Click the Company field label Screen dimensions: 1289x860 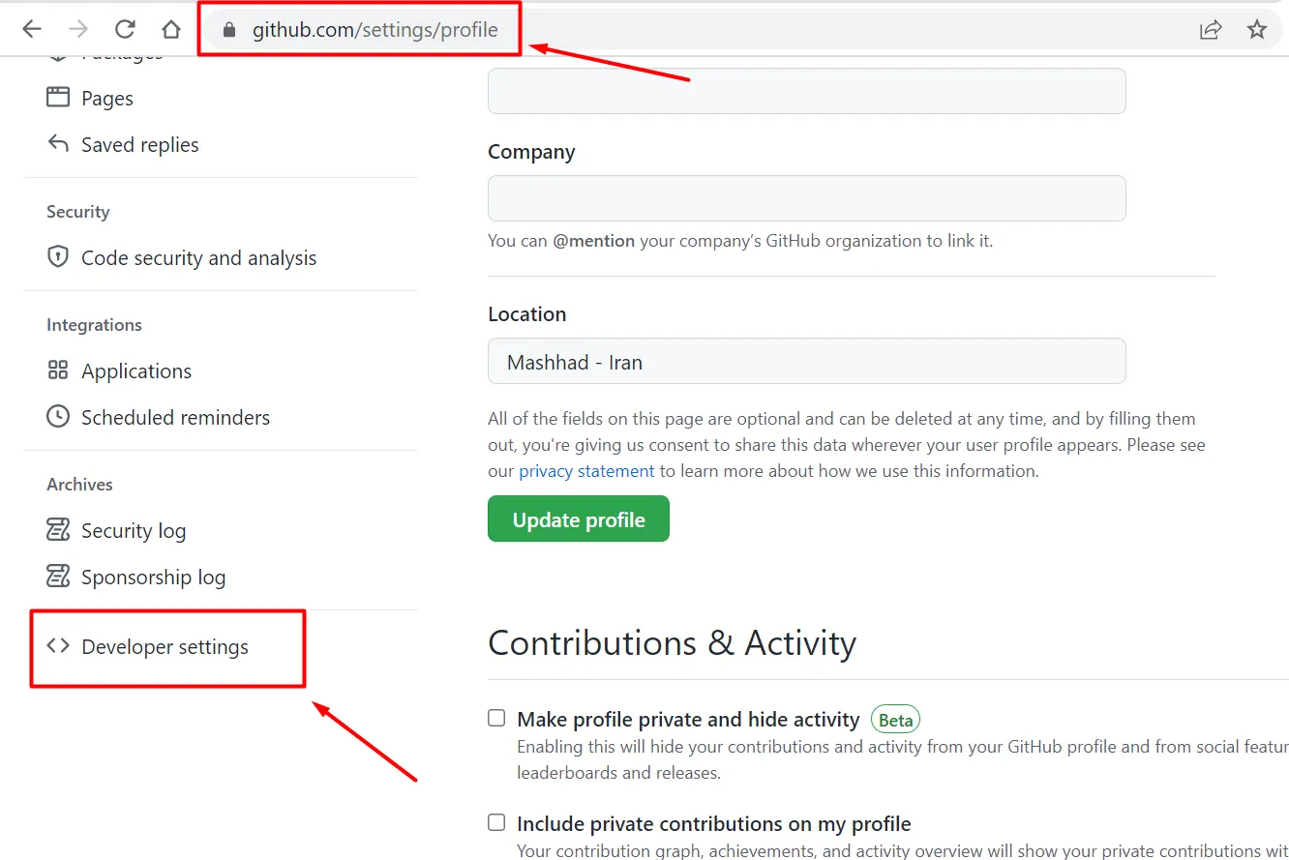coord(531,152)
